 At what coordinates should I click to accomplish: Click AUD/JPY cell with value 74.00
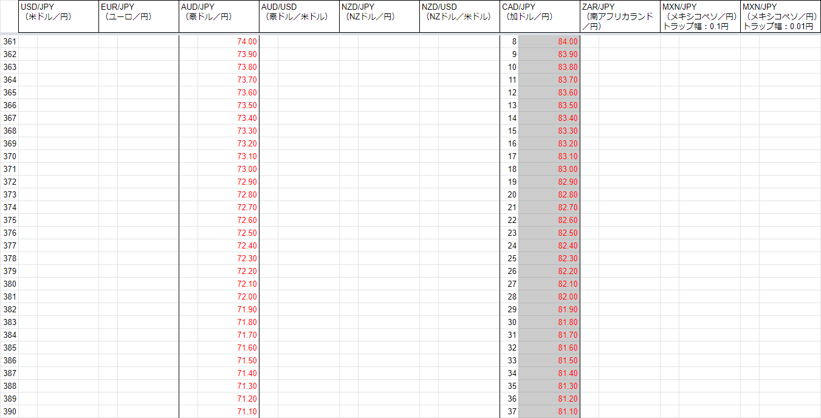point(228,41)
